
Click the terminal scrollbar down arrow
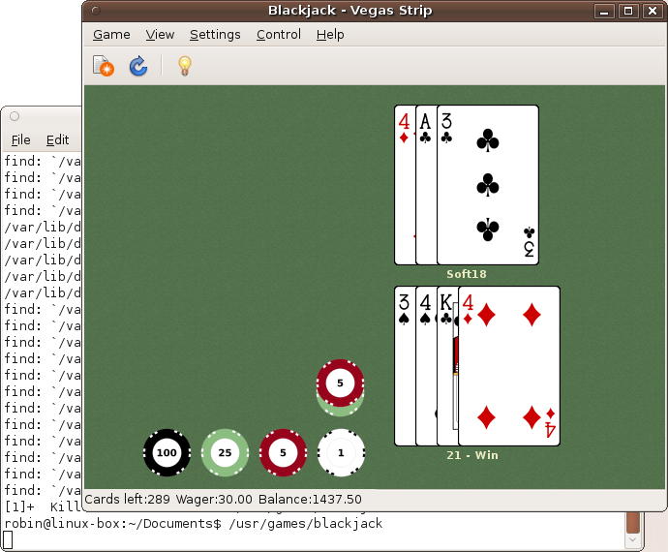pyautogui.click(x=633, y=540)
